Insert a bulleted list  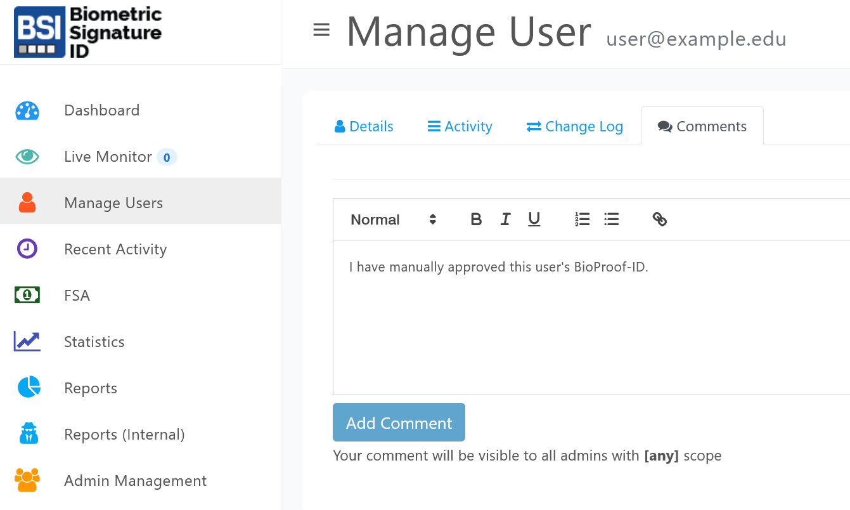tap(611, 219)
